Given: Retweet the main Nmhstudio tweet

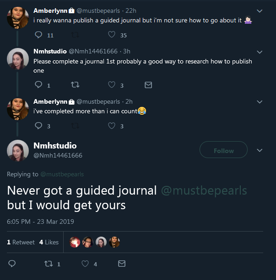Looking at the screenshot, I should pos(49,264).
